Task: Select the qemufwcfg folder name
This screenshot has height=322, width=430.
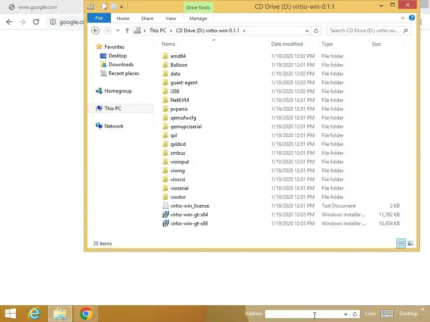Action: (183, 118)
